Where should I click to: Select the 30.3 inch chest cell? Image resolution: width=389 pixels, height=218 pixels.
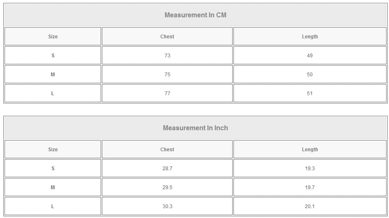(x=167, y=206)
